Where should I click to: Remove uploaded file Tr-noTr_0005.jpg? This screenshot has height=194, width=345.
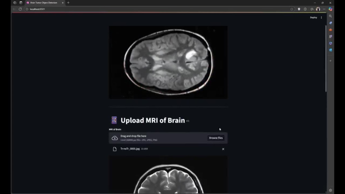tap(223, 149)
